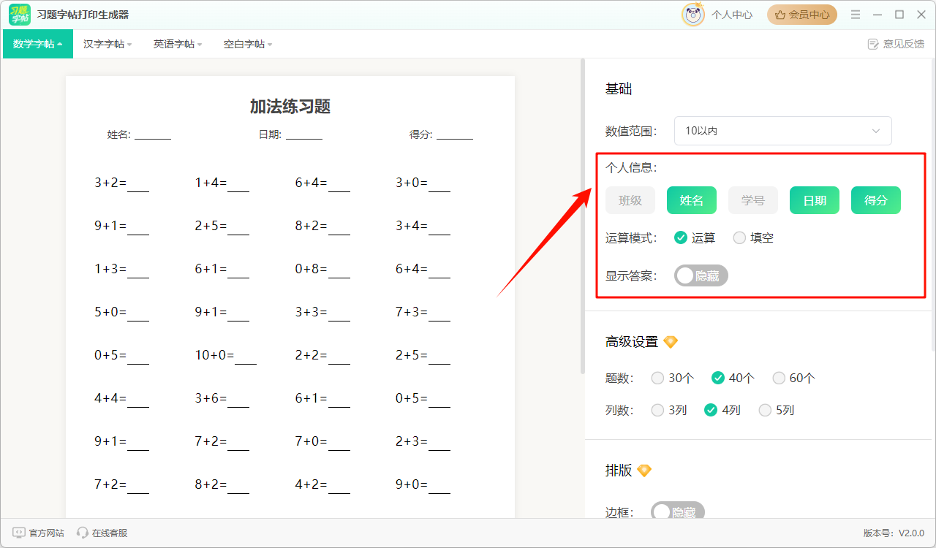Click the 日期 blank on the worksheet
Image resolution: width=936 pixels, height=548 pixels.
coord(304,135)
